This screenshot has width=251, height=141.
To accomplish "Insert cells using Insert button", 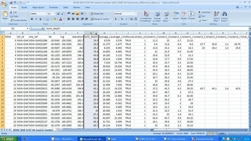I will click(176, 16).
